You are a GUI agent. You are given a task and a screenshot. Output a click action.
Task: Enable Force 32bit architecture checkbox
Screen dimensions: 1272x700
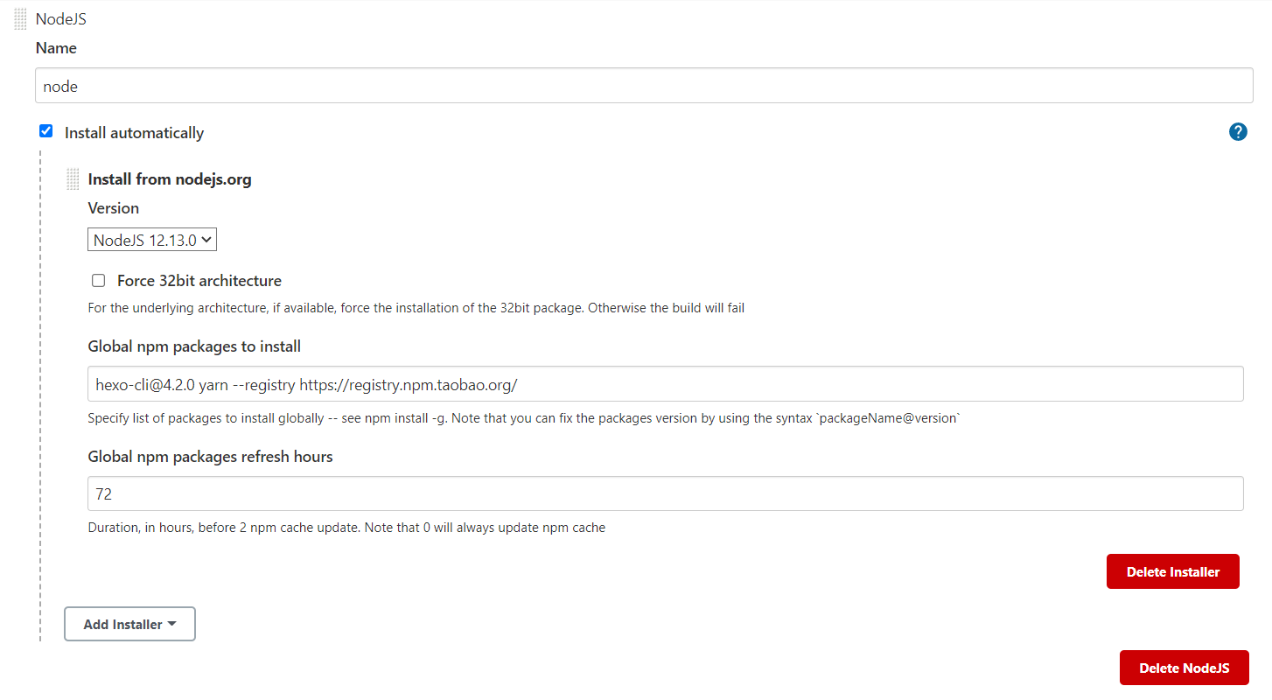click(99, 281)
